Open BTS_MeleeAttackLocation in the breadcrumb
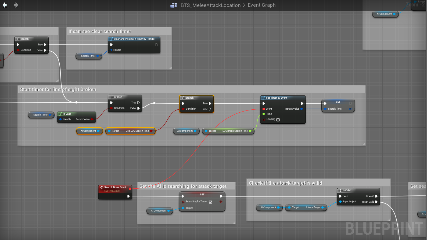The height and width of the screenshot is (240, 427). click(210, 5)
